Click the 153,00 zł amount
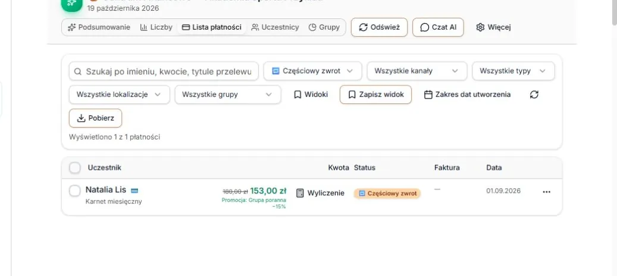 point(268,191)
